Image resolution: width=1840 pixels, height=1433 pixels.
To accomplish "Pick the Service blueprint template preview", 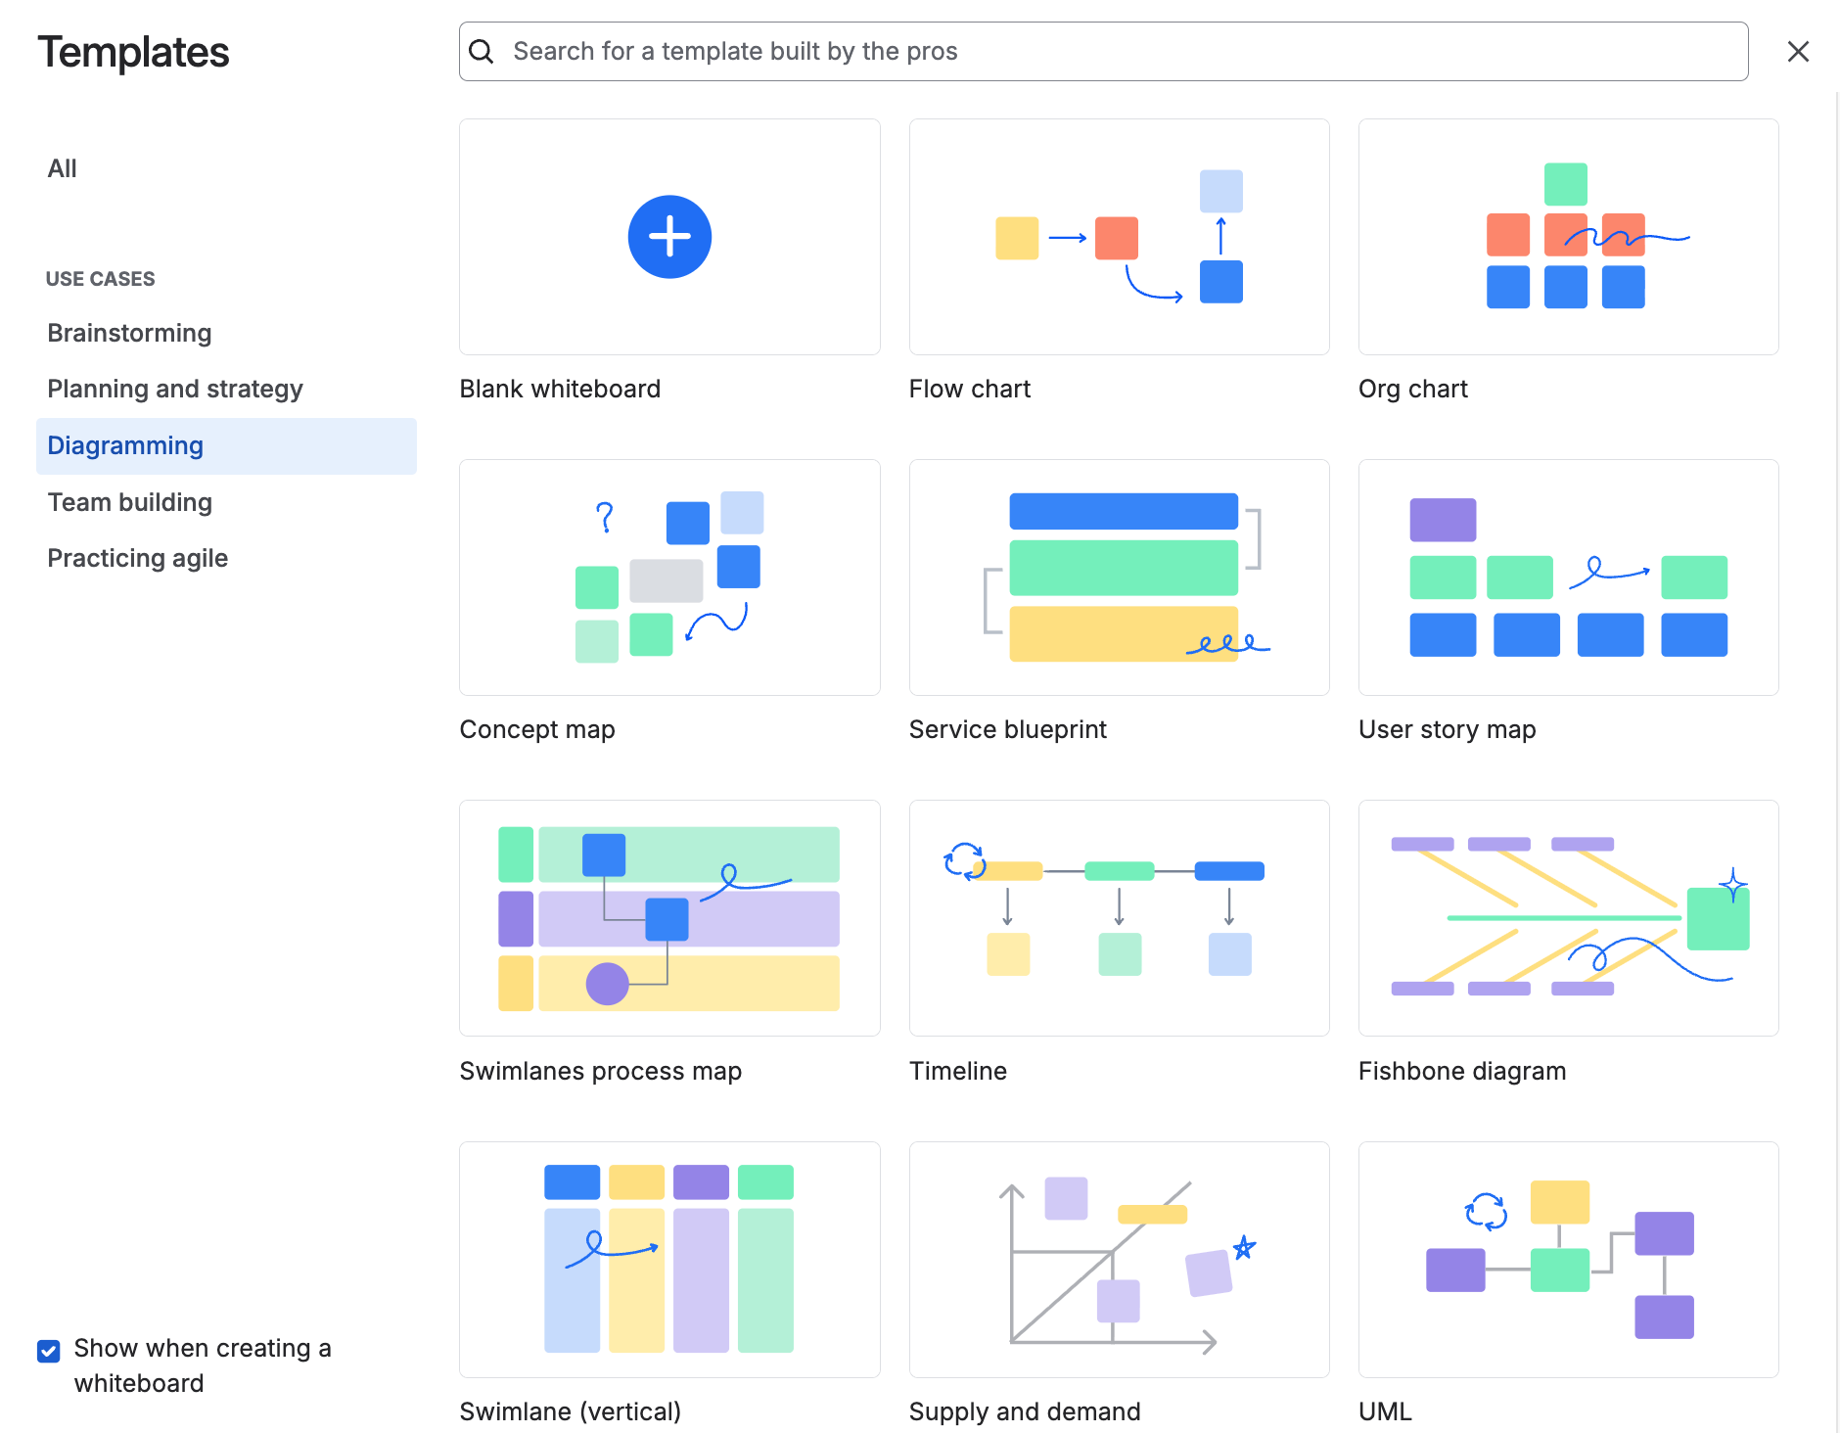I will pyautogui.click(x=1119, y=578).
